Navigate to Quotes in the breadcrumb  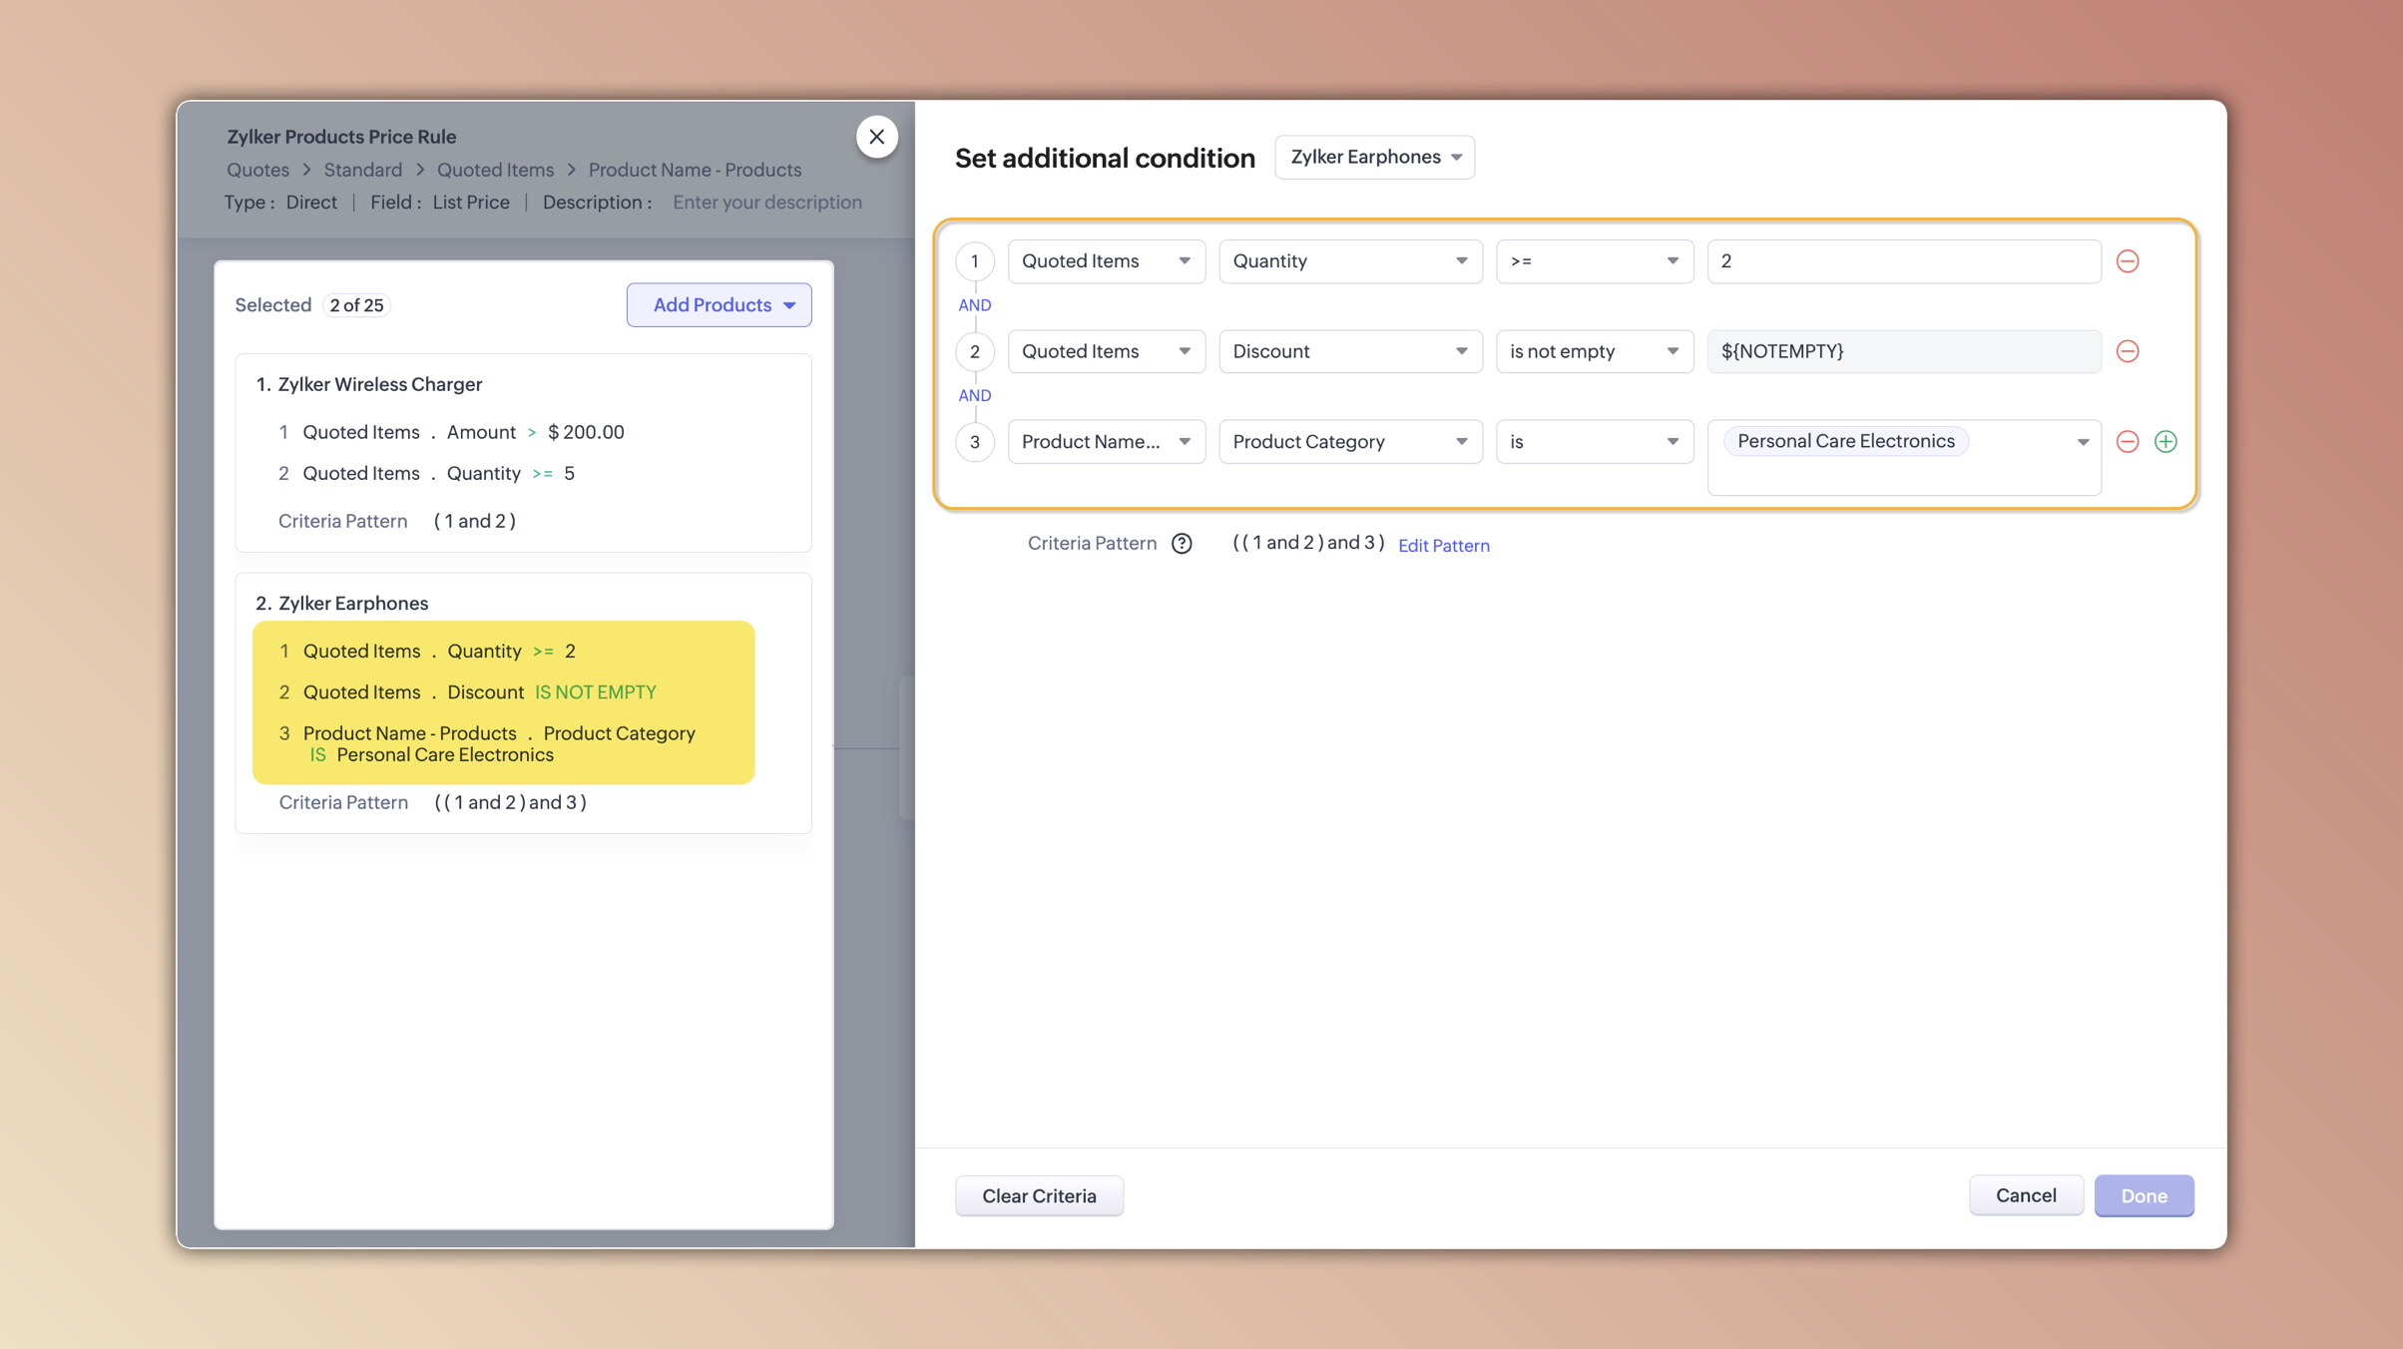coord(256,170)
